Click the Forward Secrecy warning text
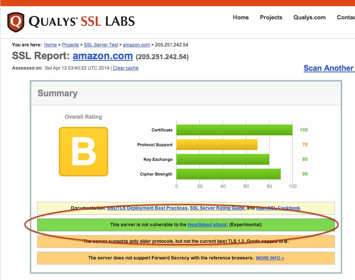This screenshot has width=355, height=280. click(171, 258)
